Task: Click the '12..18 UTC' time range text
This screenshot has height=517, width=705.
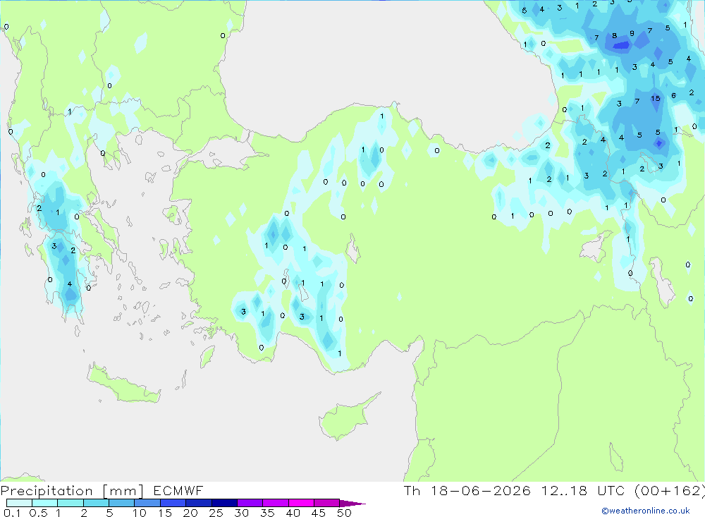Action: (583, 490)
